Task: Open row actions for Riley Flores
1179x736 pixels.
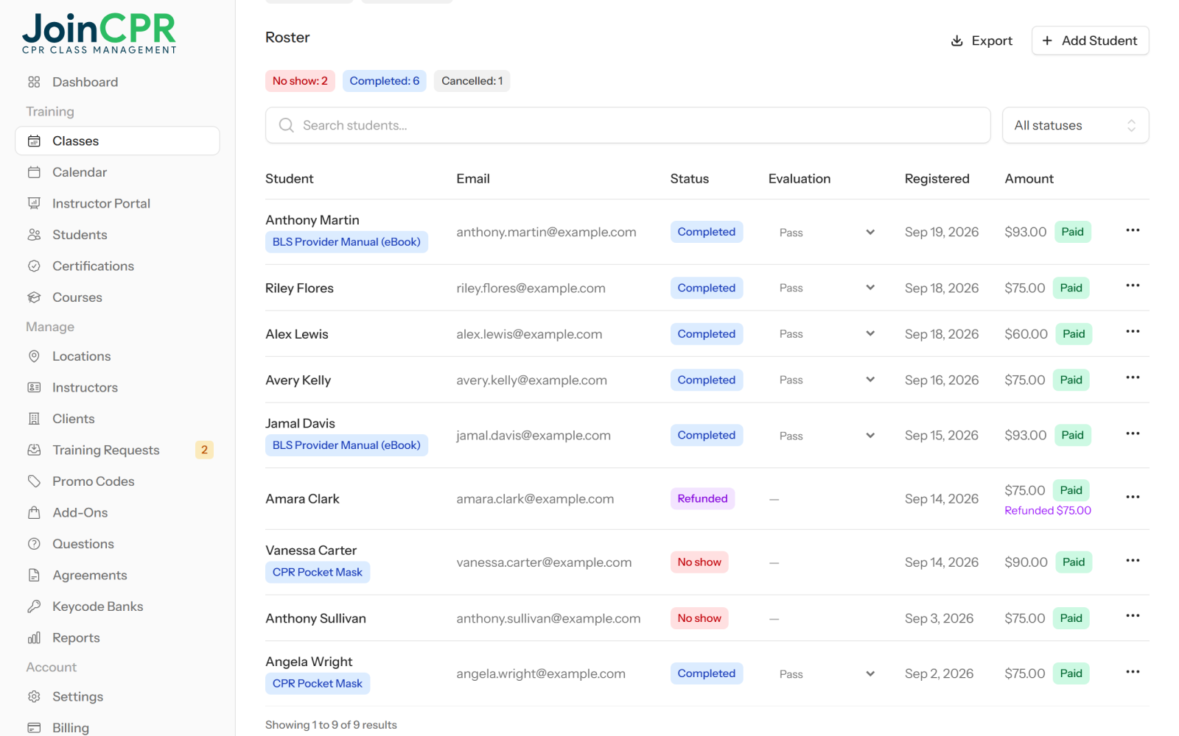Action: (1133, 286)
